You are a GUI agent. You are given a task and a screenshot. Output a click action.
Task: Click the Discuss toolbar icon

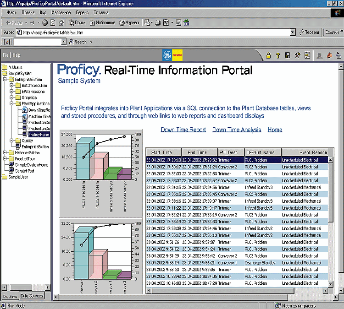(x=179, y=22)
